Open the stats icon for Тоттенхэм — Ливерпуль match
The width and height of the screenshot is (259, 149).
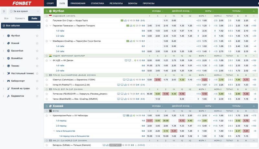[x=125, y=94]
